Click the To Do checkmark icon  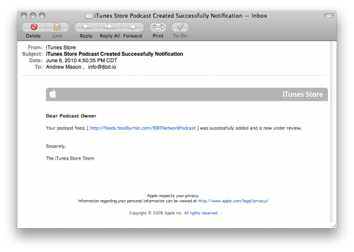pyautogui.click(x=180, y=27)
